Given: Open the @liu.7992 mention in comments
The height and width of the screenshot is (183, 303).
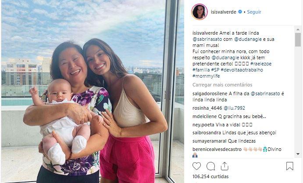Looking at the screenshot, I should [234, 108].
